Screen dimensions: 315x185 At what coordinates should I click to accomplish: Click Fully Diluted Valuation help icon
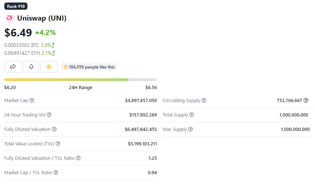click(x=54, y=129)
